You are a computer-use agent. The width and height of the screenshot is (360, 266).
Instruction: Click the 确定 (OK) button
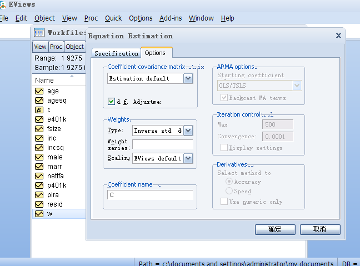[275, 229]
